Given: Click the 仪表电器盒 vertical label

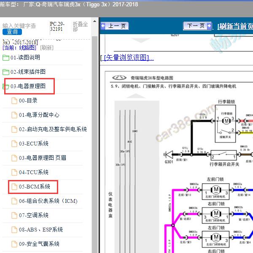Looking at the screenshot, I should click(110, 205).
